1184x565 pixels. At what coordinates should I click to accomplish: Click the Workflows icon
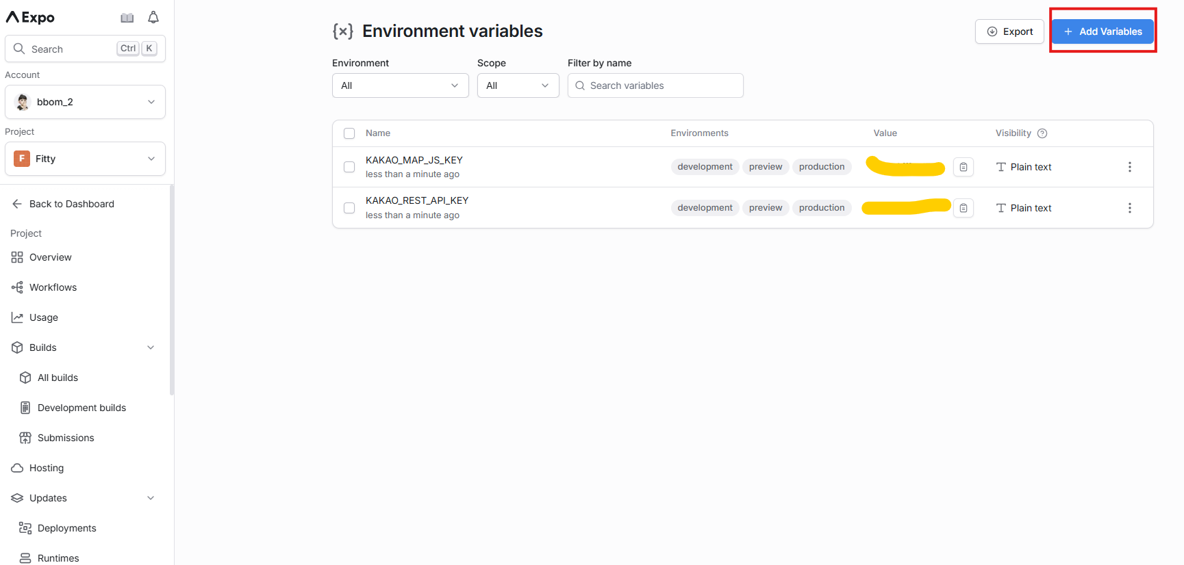coord(17,287)
